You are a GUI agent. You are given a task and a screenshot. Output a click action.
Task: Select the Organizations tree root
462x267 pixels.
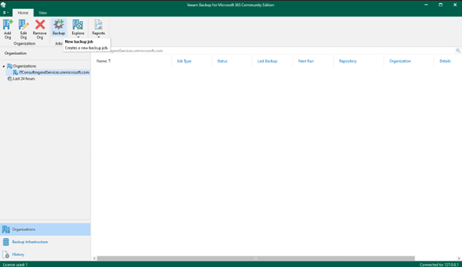coord(24,67)
